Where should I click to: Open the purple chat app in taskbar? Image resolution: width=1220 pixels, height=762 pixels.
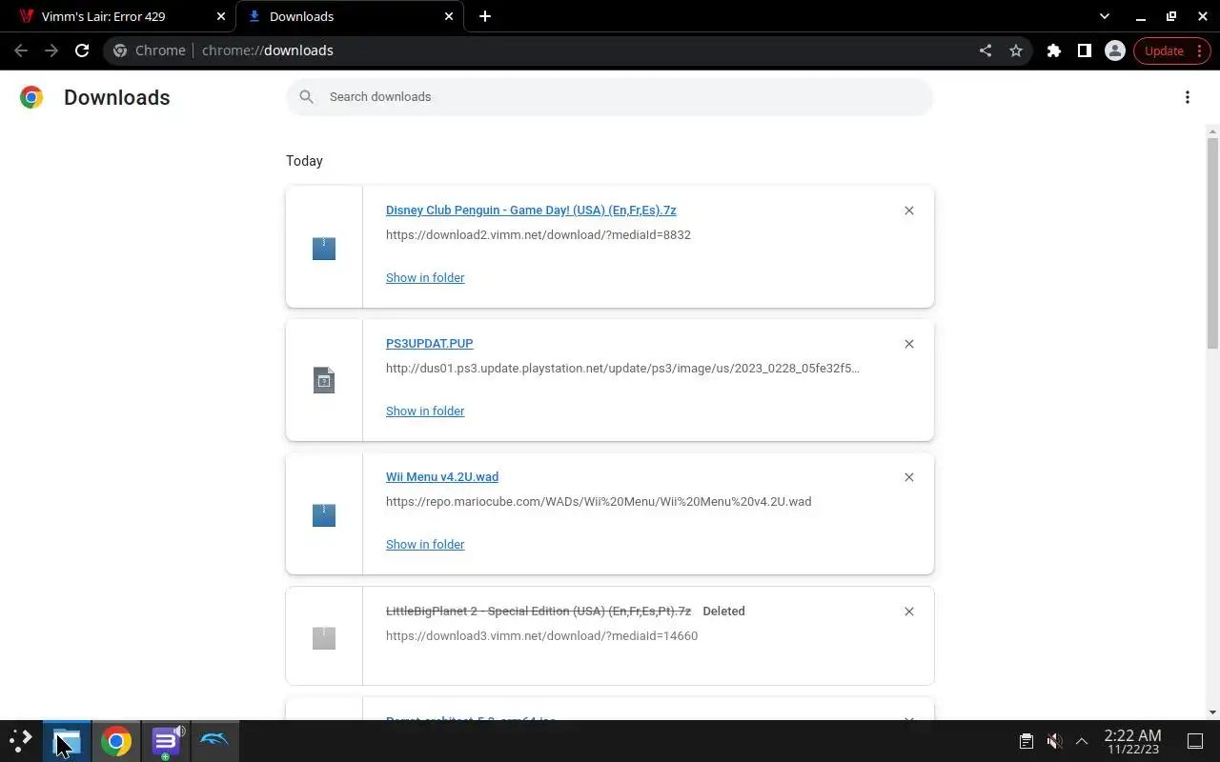tap(166, 740)
